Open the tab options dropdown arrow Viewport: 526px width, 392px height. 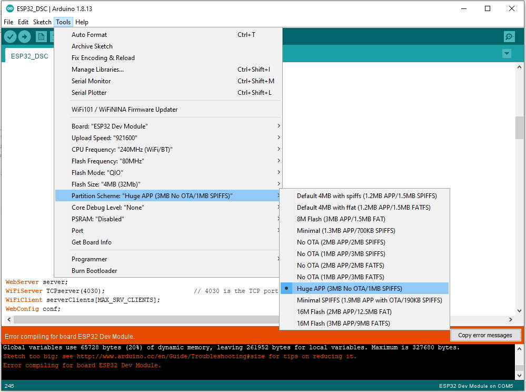point(507,53)
